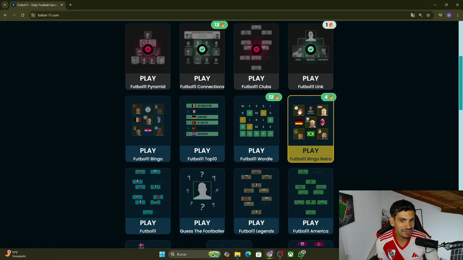Click the green completed checkmark on Connections card

(202, 49)
